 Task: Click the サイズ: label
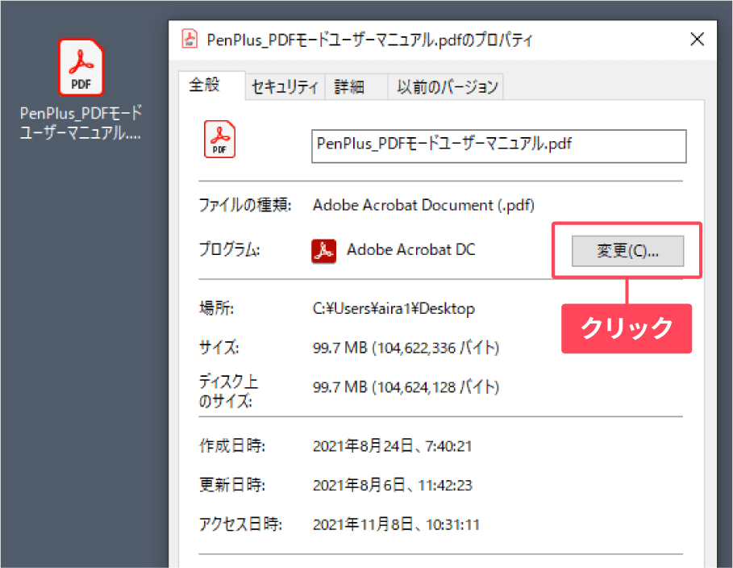click(x=219, y=348)
